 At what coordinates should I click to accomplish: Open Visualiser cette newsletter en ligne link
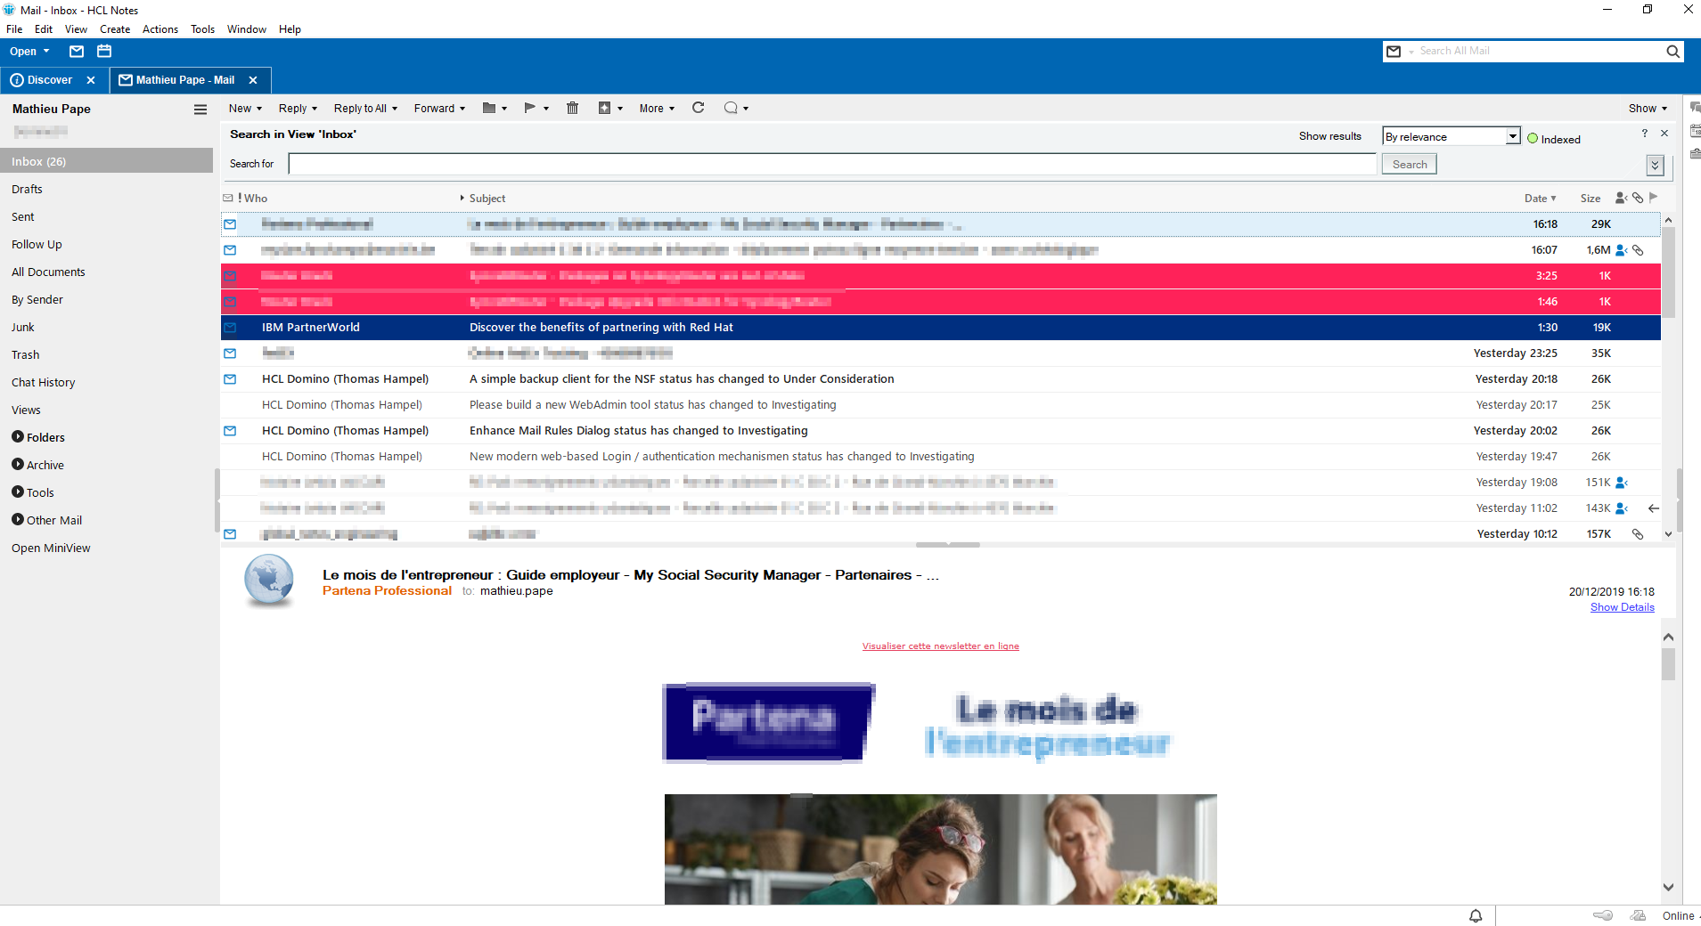coord(940,646)
